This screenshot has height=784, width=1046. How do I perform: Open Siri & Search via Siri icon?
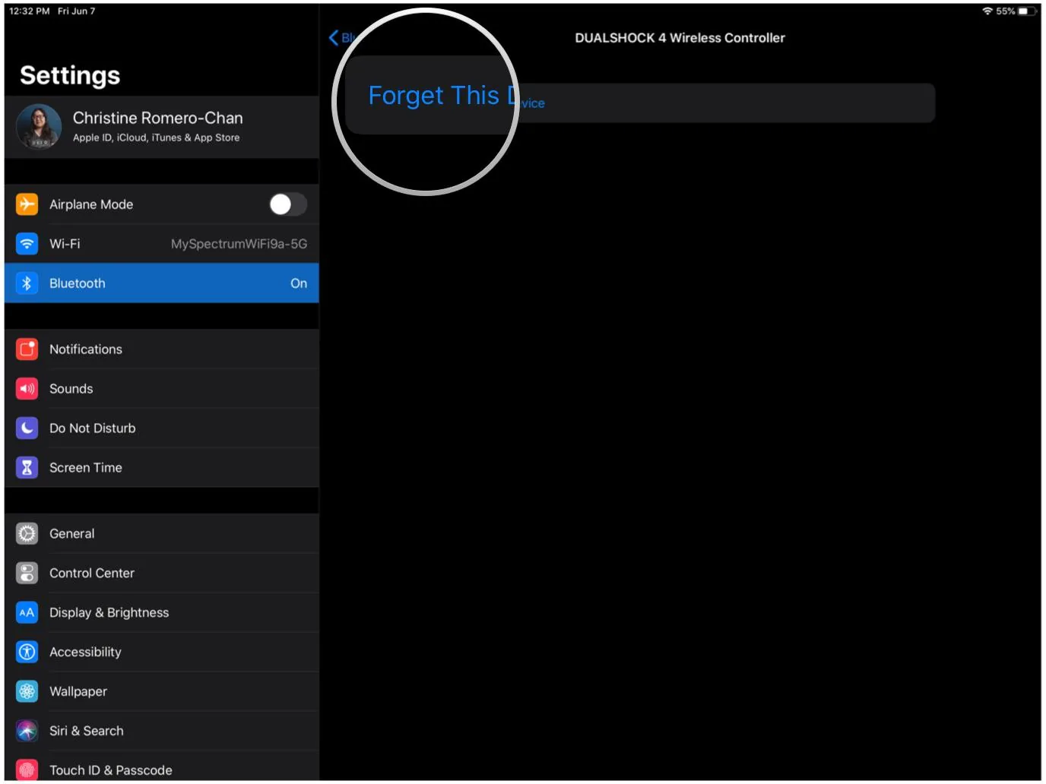point(27,732)
